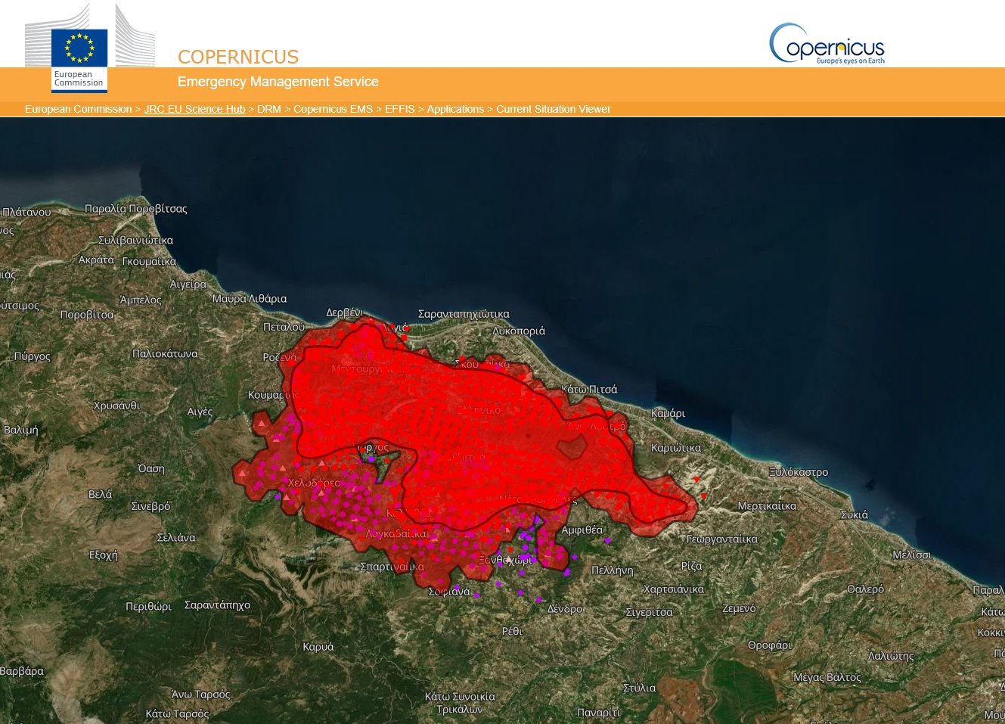Select the Κάτω Πιτσά map label
1005x724 pixels.
(x=589, y=390)
